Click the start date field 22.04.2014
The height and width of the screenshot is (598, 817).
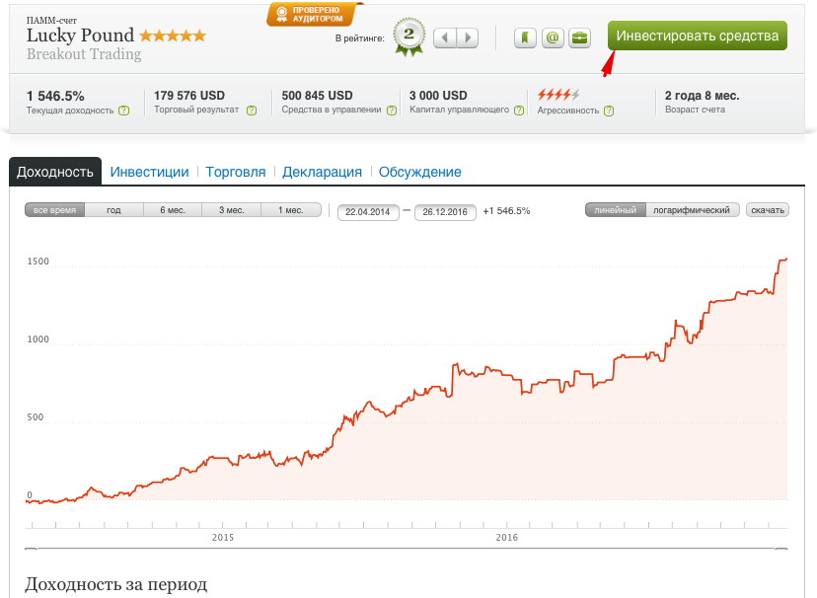click(x=368, y=211)
